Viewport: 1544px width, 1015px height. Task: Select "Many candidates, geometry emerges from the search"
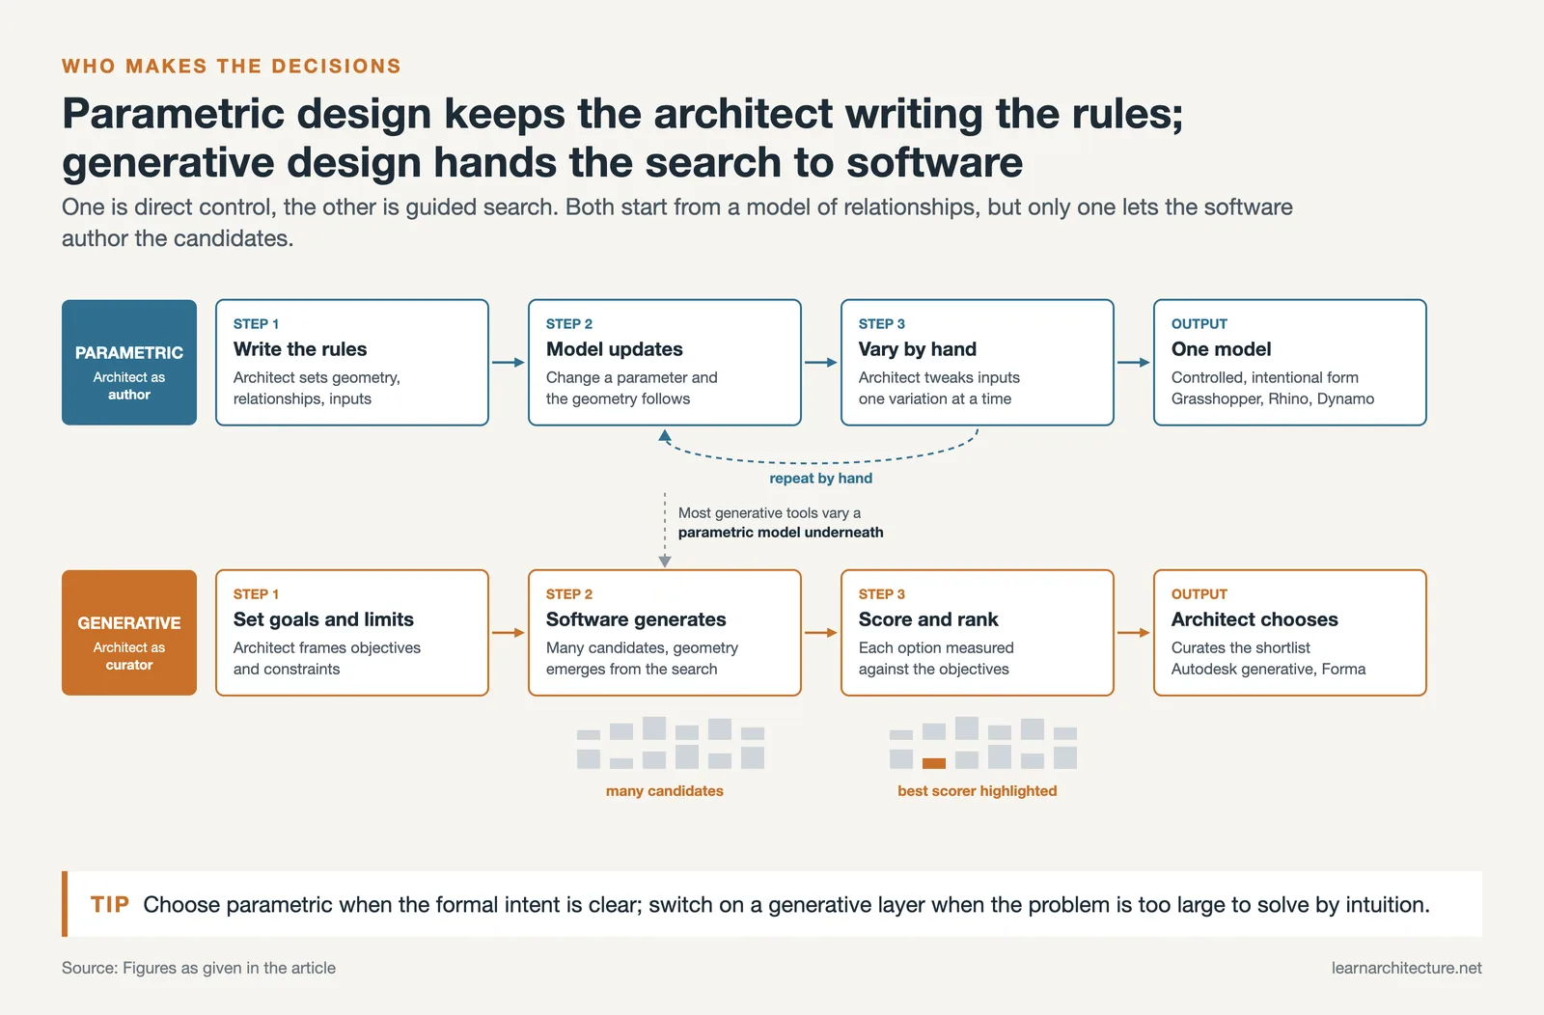point(642,658)
